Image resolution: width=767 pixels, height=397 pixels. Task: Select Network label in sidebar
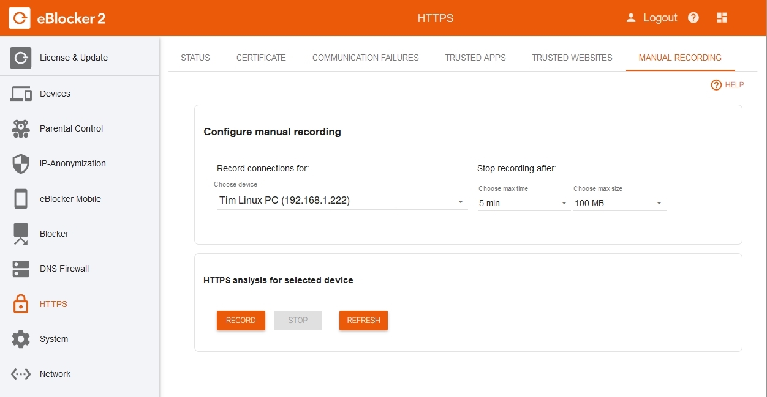[x=55, y=374]
